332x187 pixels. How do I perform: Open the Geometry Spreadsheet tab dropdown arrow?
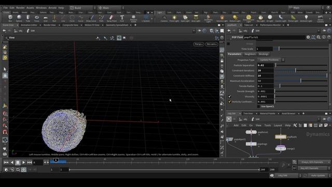tap(130, 25)
